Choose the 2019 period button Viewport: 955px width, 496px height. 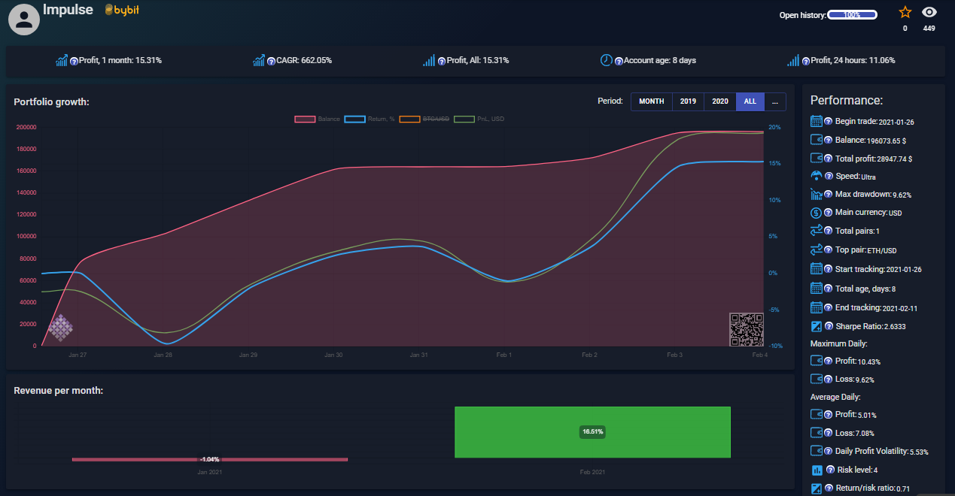point(688,101)
